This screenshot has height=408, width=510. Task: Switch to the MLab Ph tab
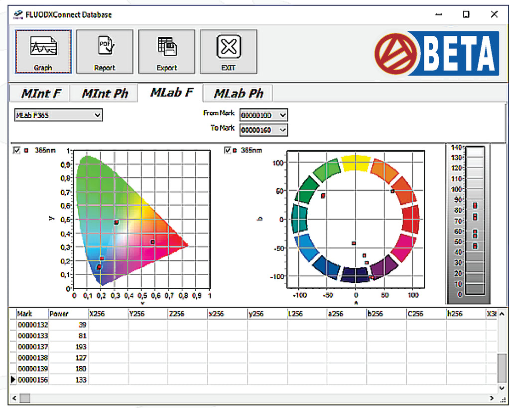click(x=239, y=93)
